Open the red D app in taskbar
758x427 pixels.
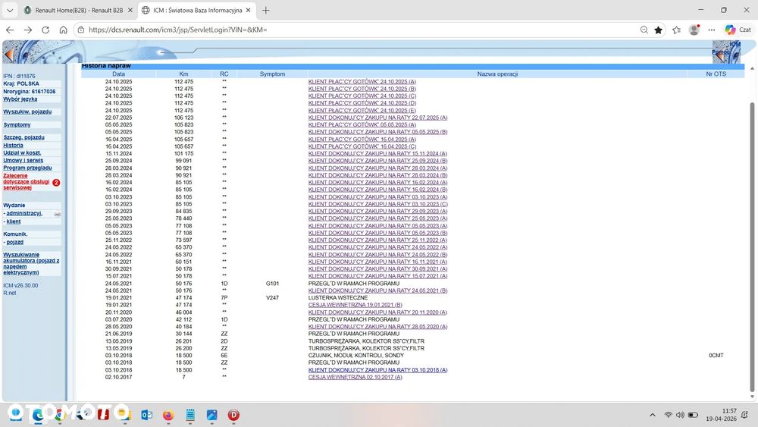coord(233,415)
